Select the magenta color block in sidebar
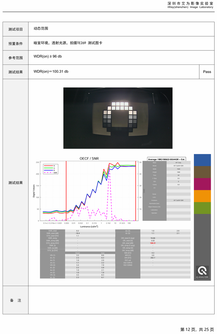 (202, 184)
